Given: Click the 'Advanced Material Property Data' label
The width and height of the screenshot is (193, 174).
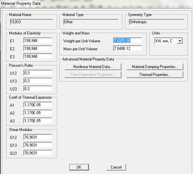Looking at the screenshot, I should click(x=88, y=59).
